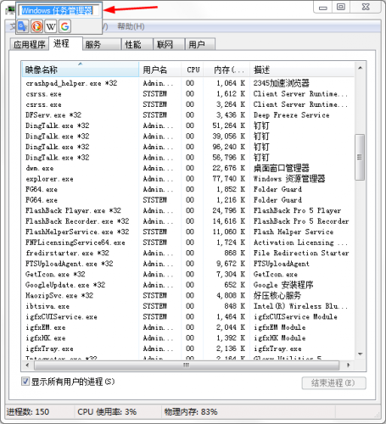The image size is (386, 424).
Task: Select the FlashBack Recorder.exe *32 process
Action: [188, 221]
